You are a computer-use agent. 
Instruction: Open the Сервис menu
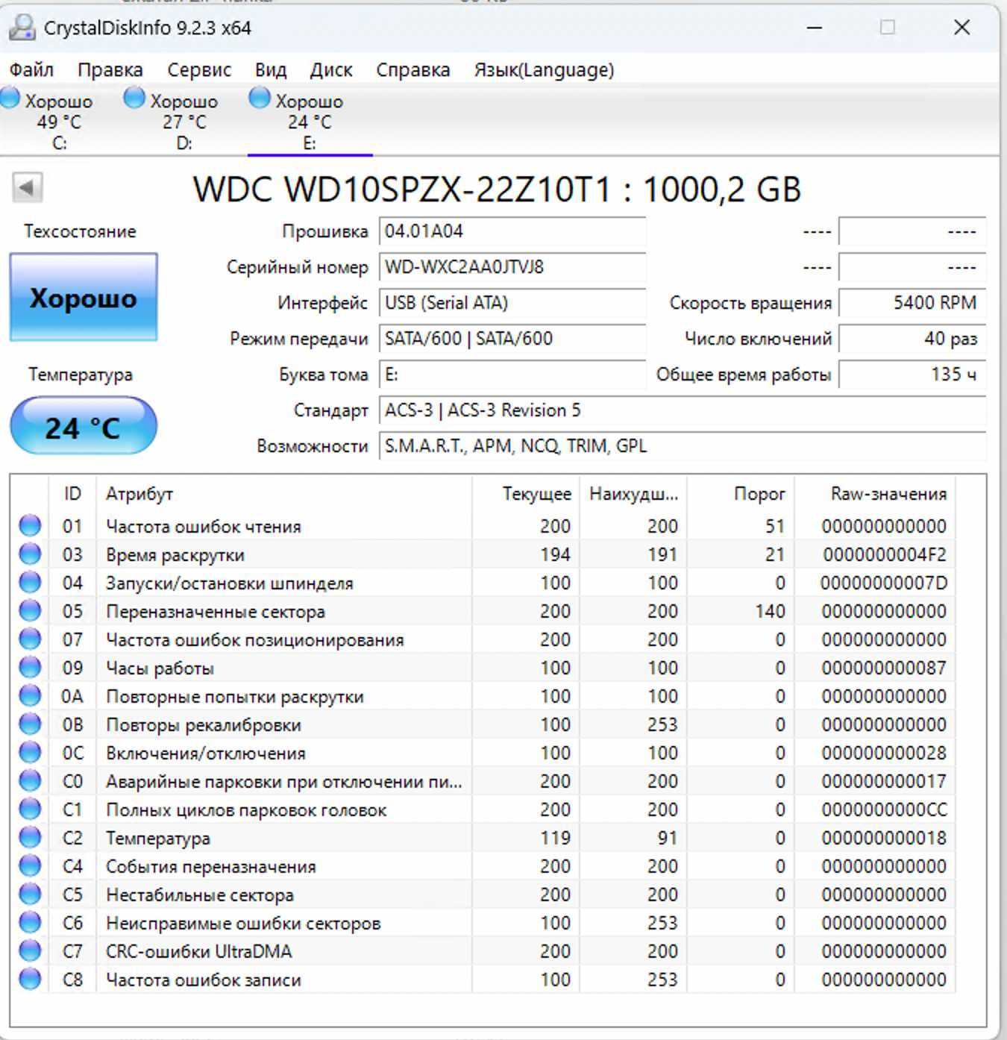199,70
